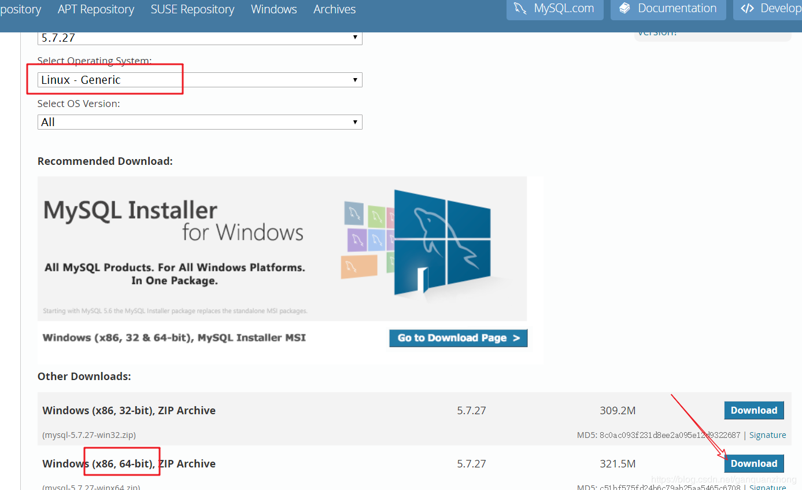Expand the Linux - Generic operating system dropdown

(x=200, y=80)
